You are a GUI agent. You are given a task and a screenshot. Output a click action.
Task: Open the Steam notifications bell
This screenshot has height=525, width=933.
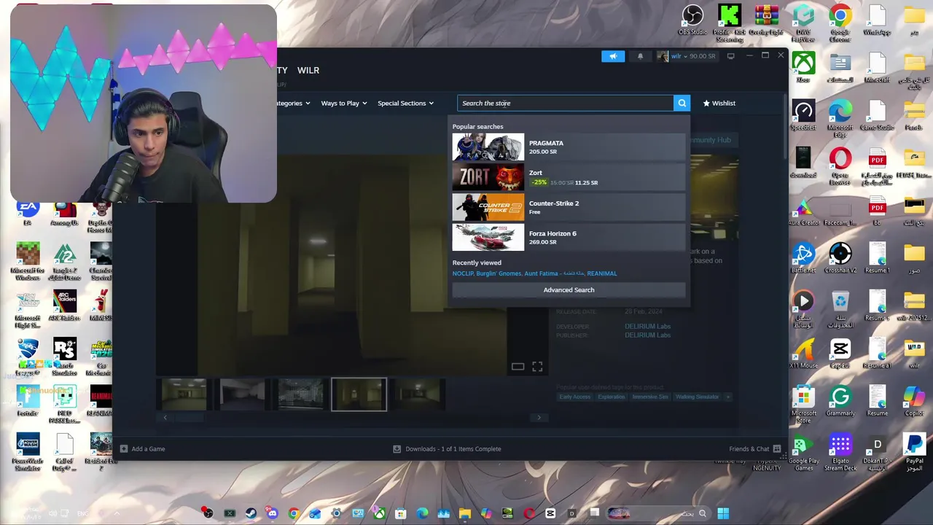pyautogui.click(x=640, y=56)
